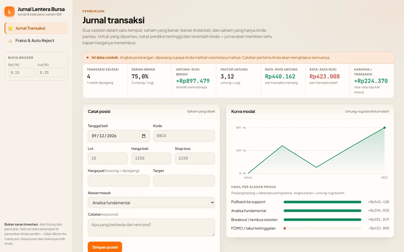The width and height of the screenshot is (404, 252).
Task: Click the orange L app logo
Action: [9, 11]
